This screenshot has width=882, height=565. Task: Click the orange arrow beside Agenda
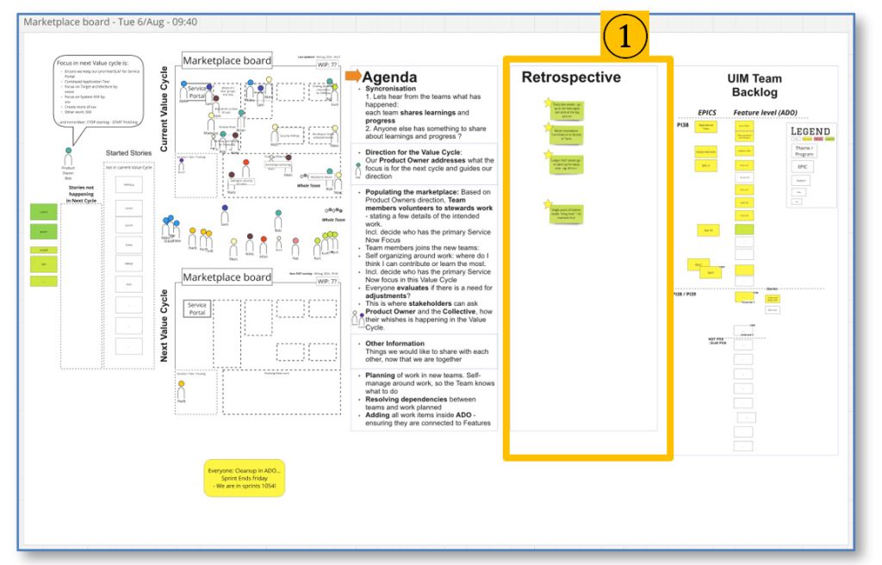352,76
